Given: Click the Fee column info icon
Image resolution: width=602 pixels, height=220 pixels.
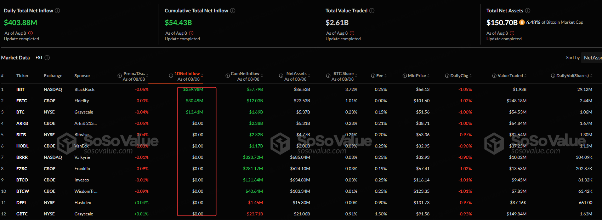Looking at the screenshot, I should pyautogui.click(x=373, y=76).
